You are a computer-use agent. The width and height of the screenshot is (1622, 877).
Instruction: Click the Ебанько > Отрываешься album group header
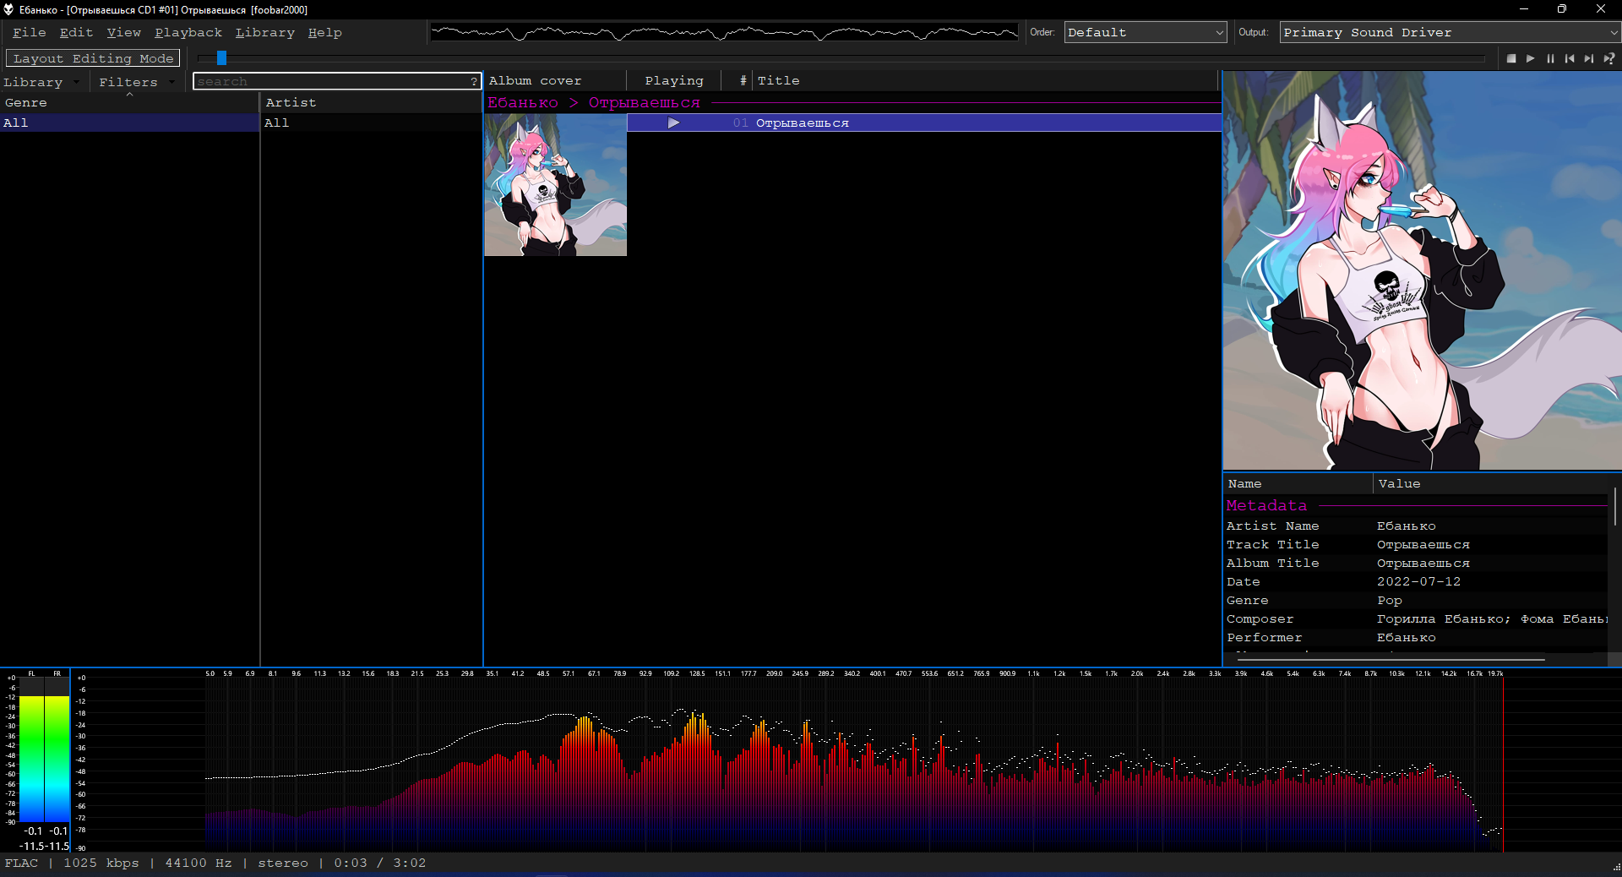click(852, 103)
